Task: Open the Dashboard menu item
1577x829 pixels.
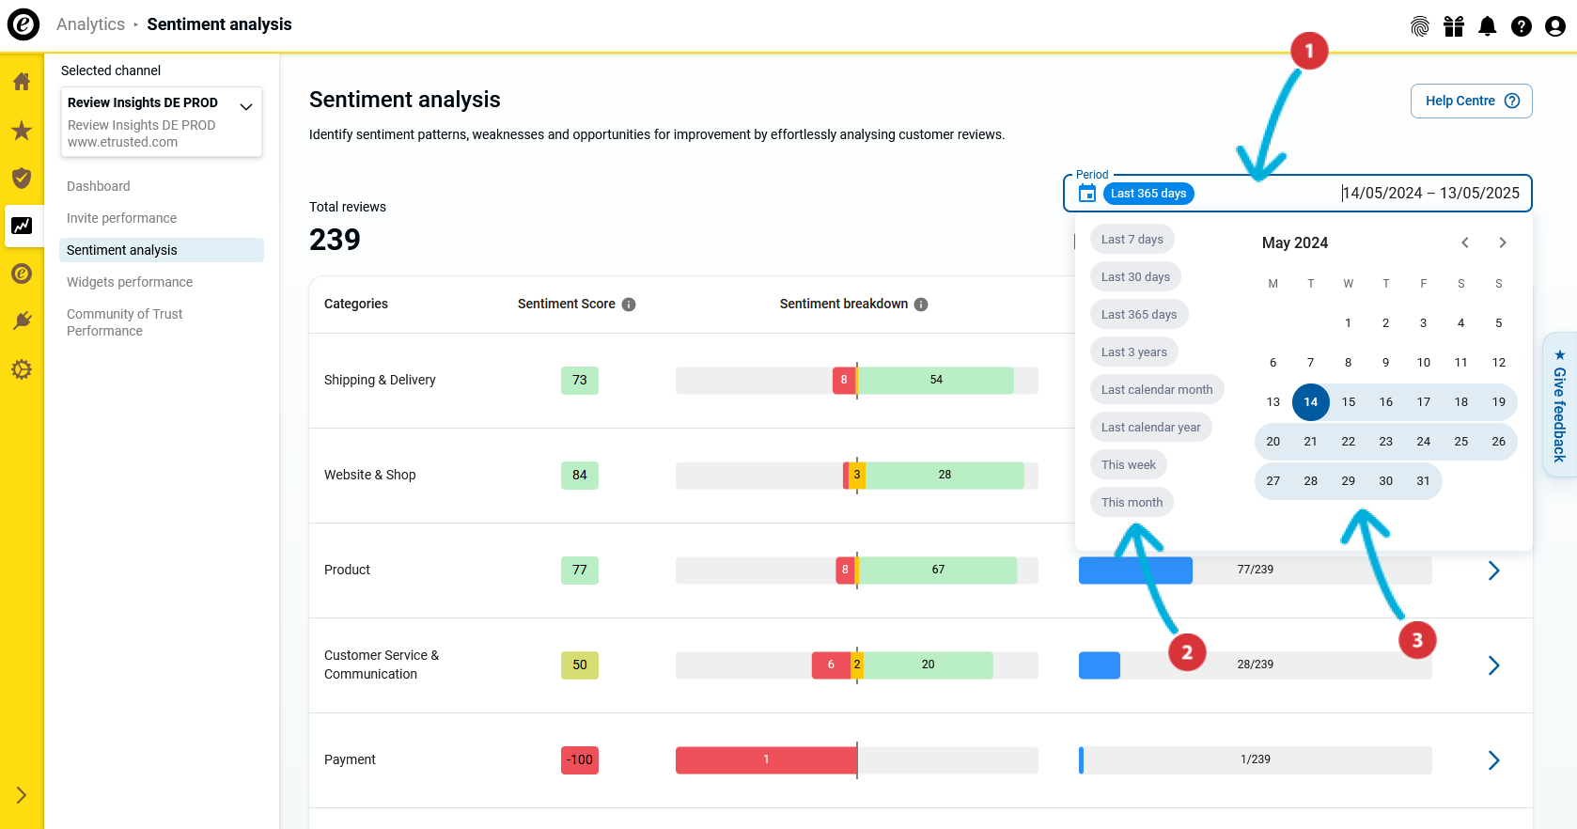Action: [x=99, y=186]
